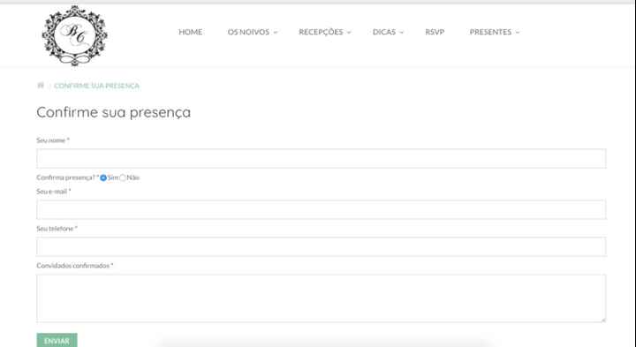Click the Confirma presença? label
The image size is (636, 347).
click(68, 177)
